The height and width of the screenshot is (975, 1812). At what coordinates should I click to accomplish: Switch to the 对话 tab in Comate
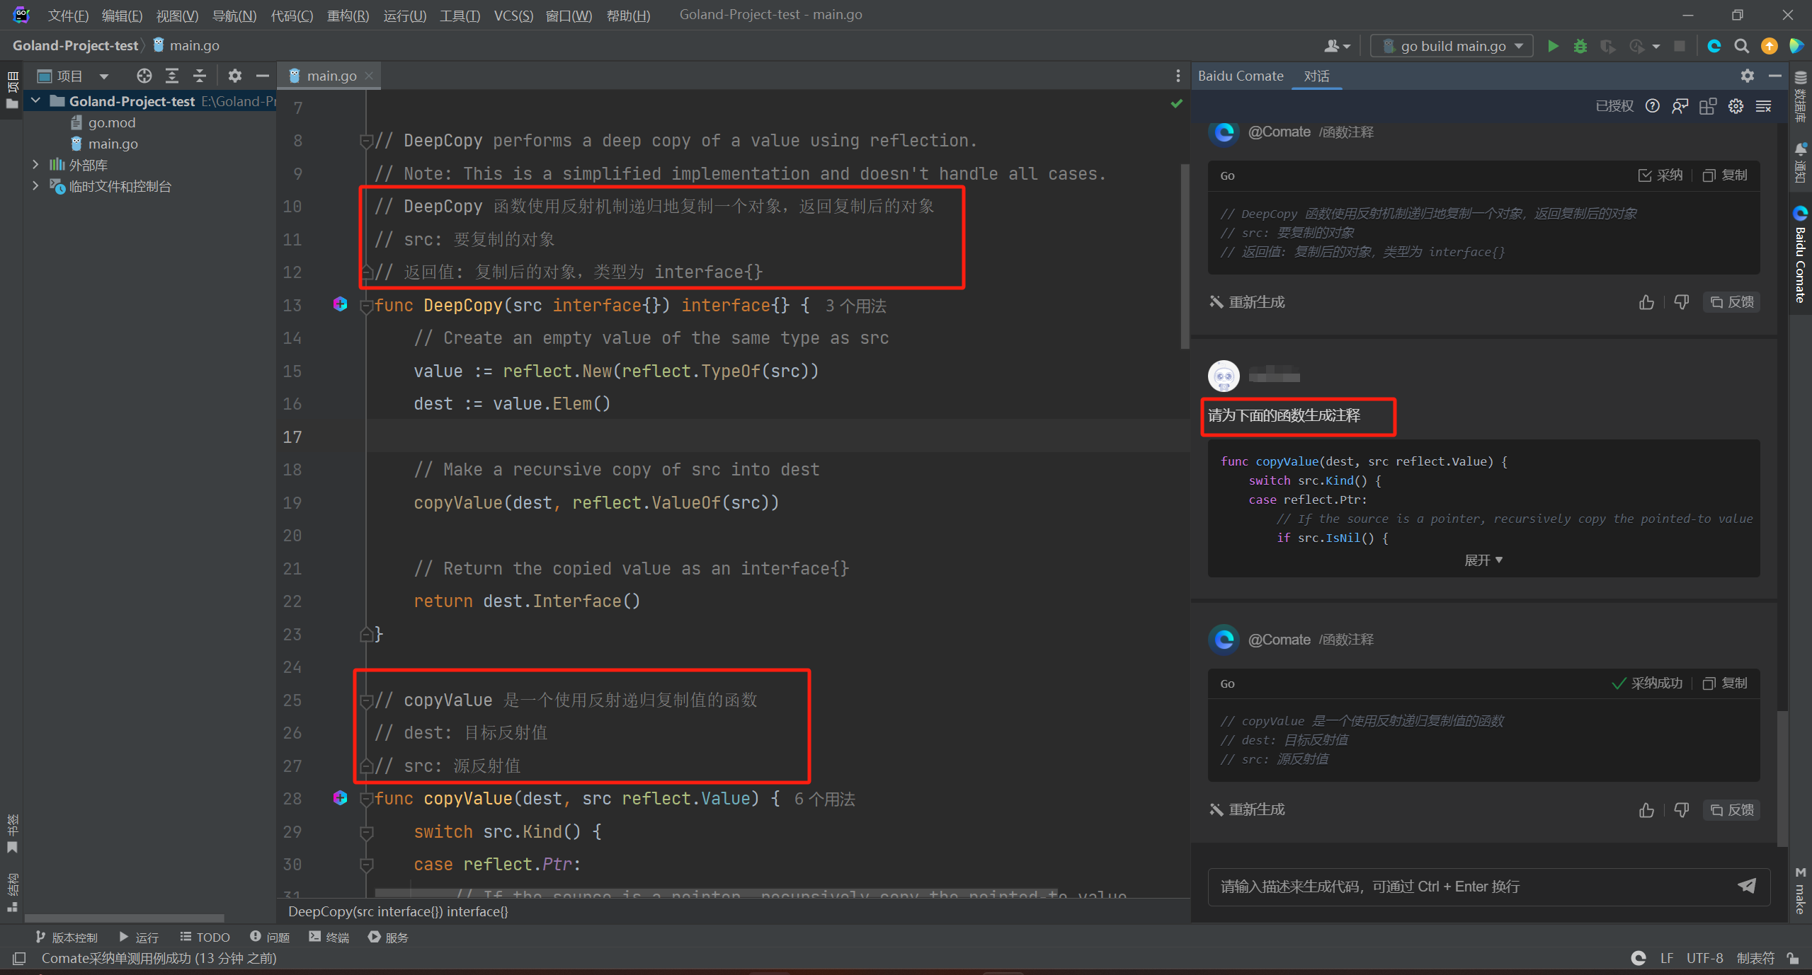tap(1316, 76)
